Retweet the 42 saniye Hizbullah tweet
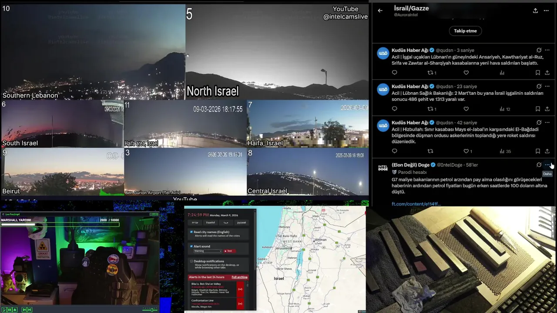The image size is (557, 313). point(430,151)
